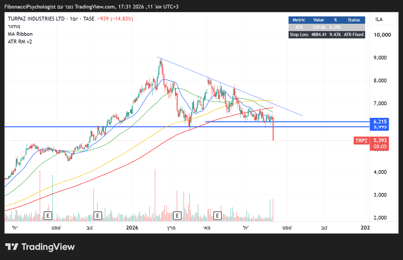Select the descending blue trendline from the peak
The width and height of the screenshot is (403, 260).
(x=230, y=86)
